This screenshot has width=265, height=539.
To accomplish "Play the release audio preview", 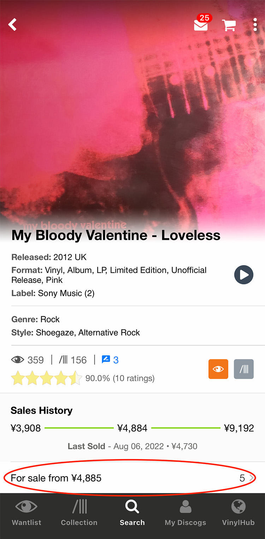I will point(244,275).
